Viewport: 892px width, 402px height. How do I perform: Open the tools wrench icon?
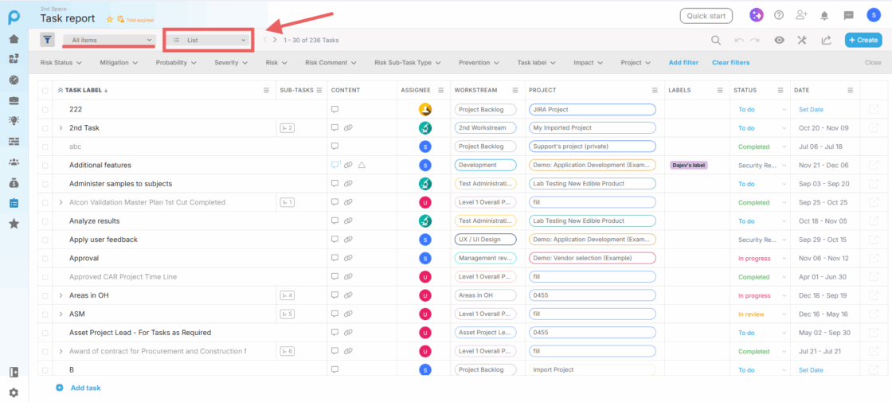802,40
